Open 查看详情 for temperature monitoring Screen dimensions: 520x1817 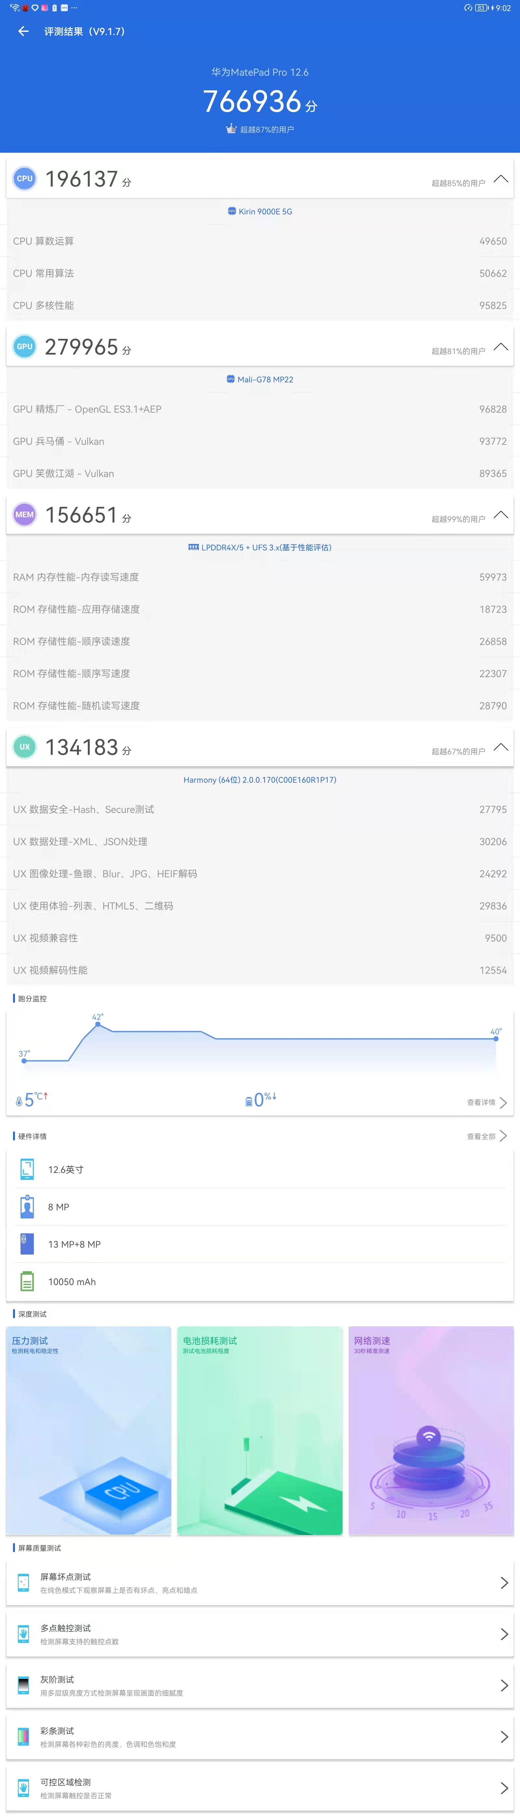[487, 1102]
